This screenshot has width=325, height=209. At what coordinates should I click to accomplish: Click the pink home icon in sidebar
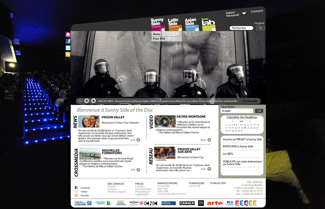coord(68,35)
